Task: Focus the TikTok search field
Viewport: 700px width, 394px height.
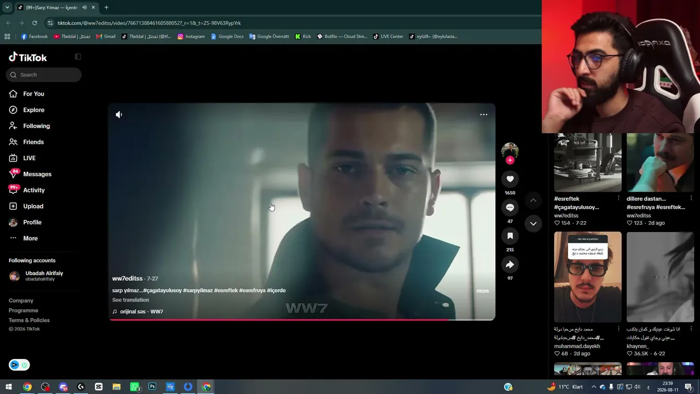Action: tap(44, 74)
